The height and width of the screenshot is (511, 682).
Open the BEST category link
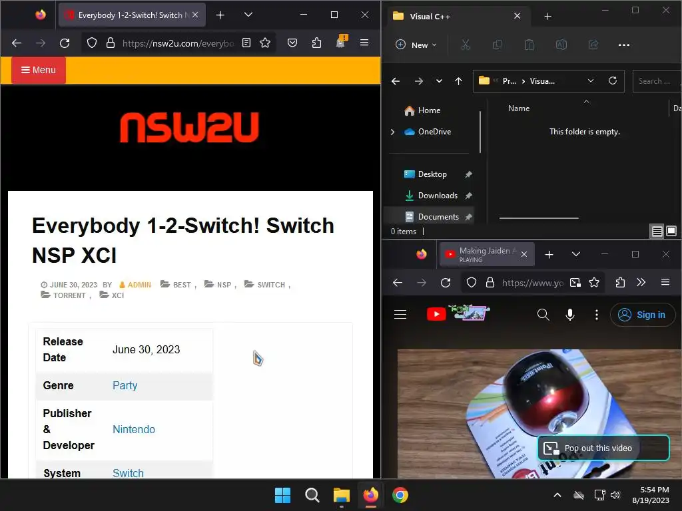[182, 285]
